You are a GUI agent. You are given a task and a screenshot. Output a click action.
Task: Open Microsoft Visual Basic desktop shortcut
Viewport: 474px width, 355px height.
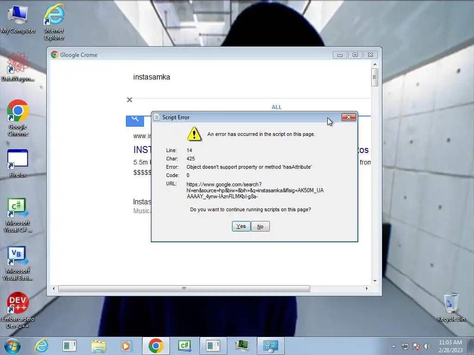(18, 263)
